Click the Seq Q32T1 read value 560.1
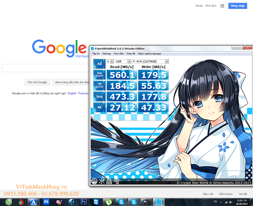Screen dimensions: 253x206 tap(122, 75)
